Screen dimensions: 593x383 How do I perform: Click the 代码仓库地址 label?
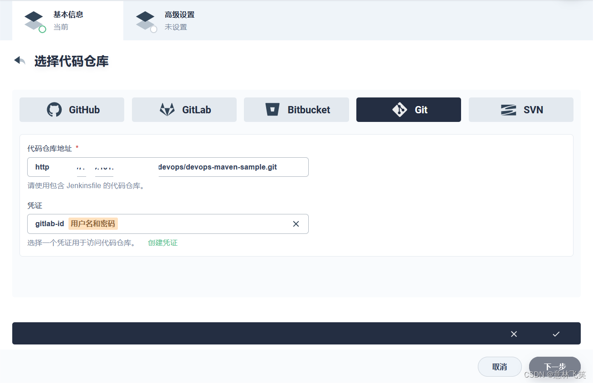49,148
